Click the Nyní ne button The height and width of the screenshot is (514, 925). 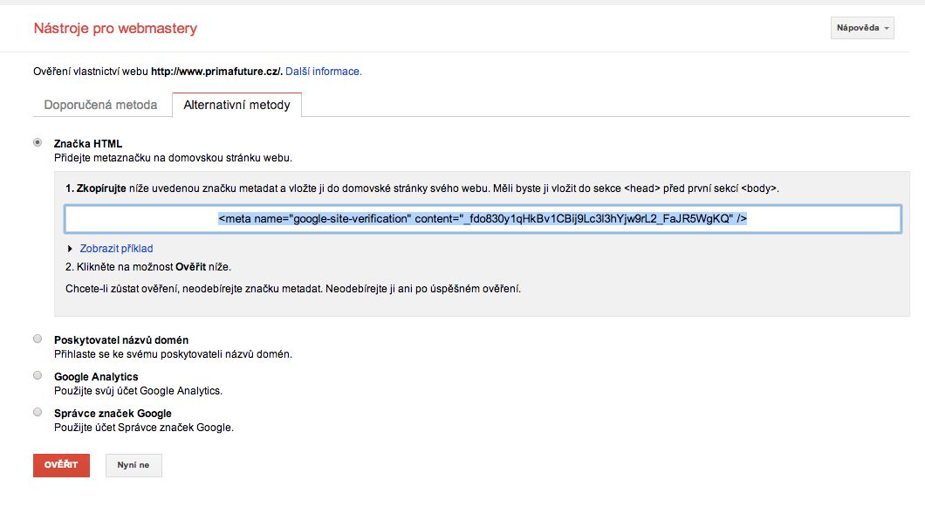tap(134, 465)
